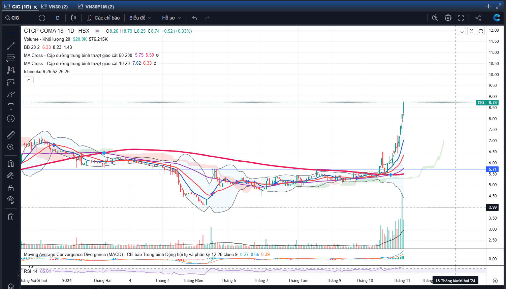The height and width of the screenshot is (289, 506).
Task: Redo the chart action
Action: tap(207, 18)
